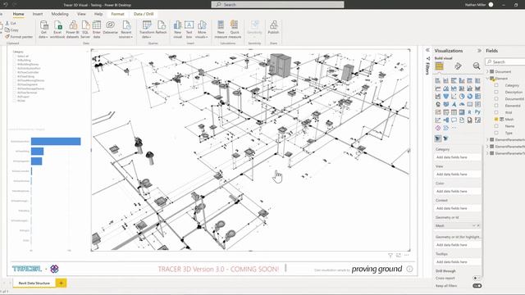Open Transform data dropdown
This screenshot has width=525, height=295.
coord(146,29)
